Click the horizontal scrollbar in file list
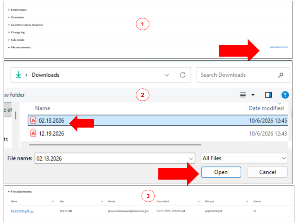 pos(115,145)
